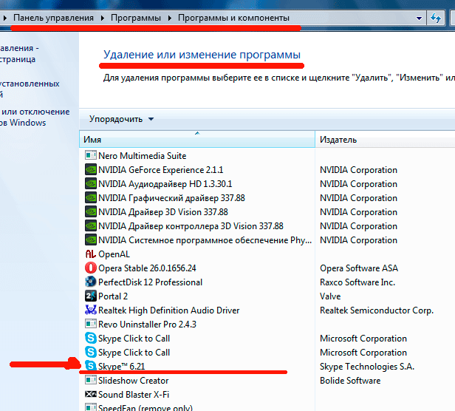Click the Portal 2 game icon
455x411 pixels.
coord(91,296)
